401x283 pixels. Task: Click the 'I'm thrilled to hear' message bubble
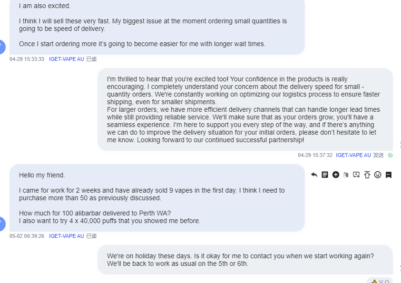[x=245, y=109]
